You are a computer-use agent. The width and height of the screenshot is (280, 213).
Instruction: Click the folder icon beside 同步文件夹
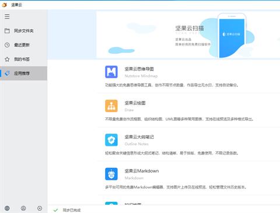click(x=7, y=31)
